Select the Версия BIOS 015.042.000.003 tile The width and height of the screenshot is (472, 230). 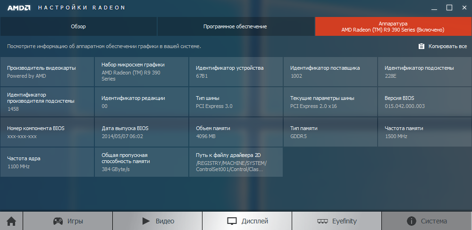tap(425, 102)
